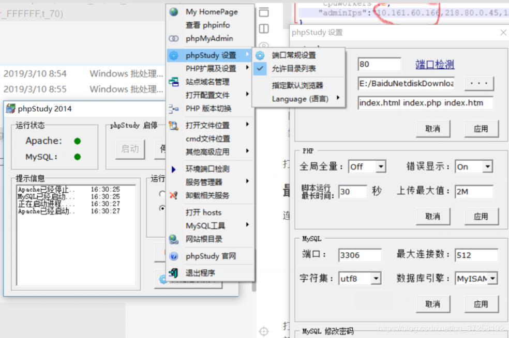The height and width of the screenshot is (338, 509).
Task: Click the gear icon beside 端口常规设置
Action: pyautogui.click(x=260, y=55)
